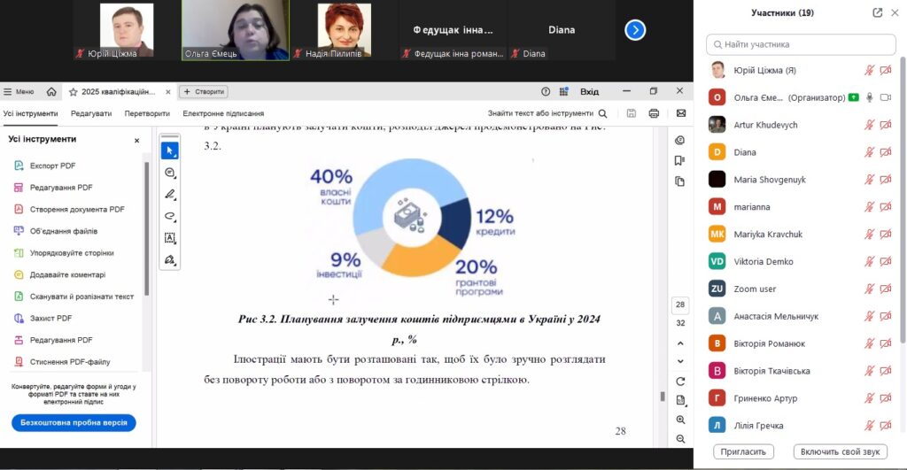
Task: Click the Acrobat home icon
Action: tap(51, 91)
